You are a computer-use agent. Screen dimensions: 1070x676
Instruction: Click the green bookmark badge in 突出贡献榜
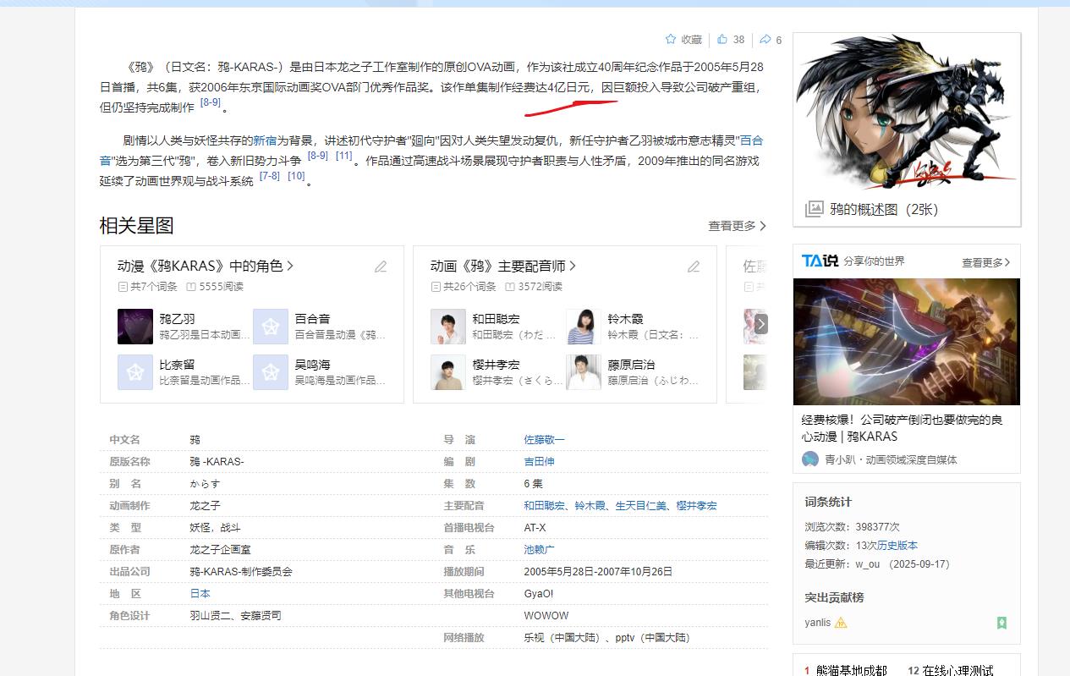(x=1001, y=623)
